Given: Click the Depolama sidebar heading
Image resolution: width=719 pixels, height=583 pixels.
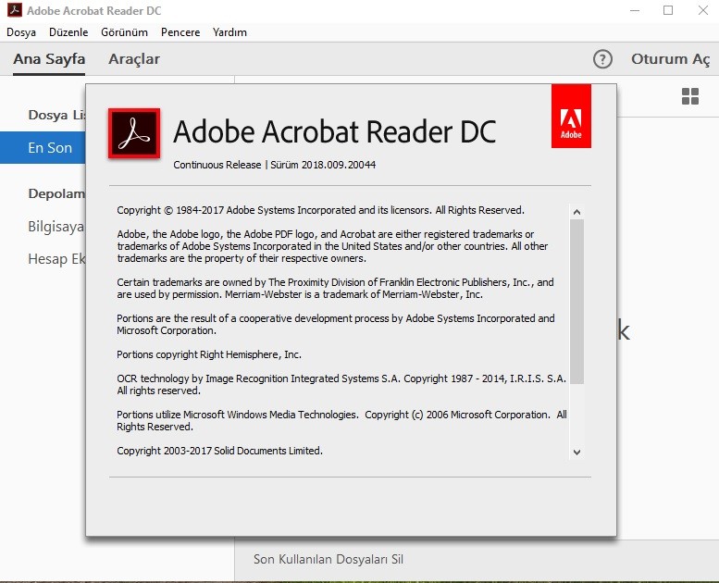Looking at the screenshot, I should click(56, 193).
